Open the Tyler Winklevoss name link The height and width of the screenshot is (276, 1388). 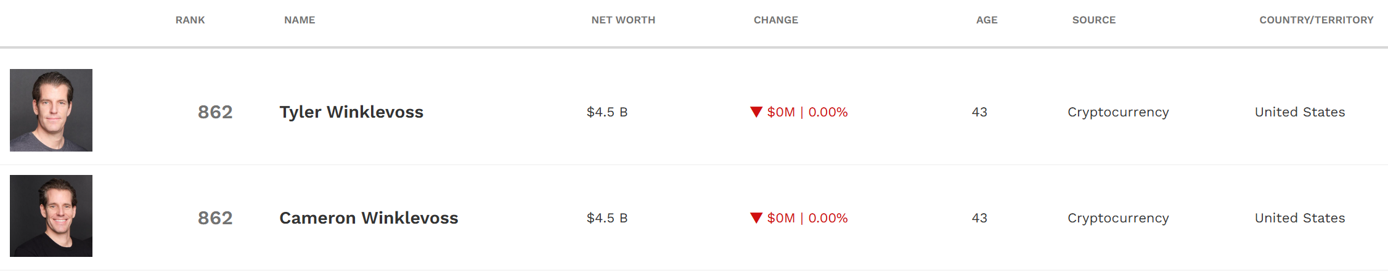point(351,112)
